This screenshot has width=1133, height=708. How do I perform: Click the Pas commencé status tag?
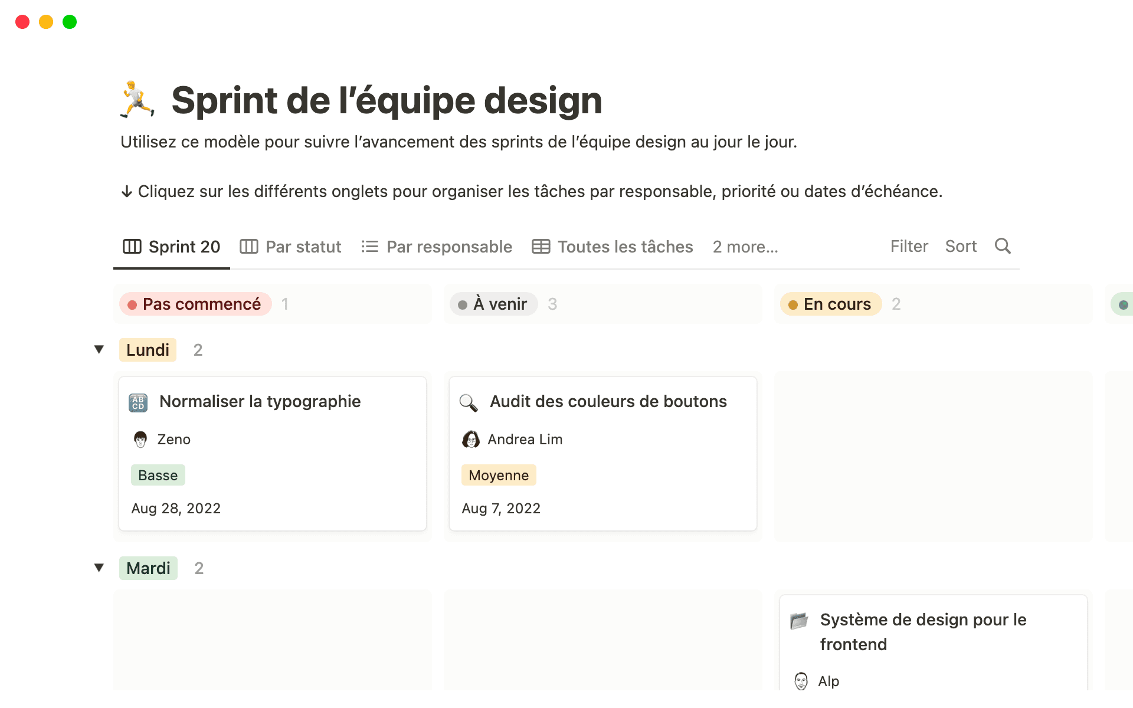click(x=195, y=304)
